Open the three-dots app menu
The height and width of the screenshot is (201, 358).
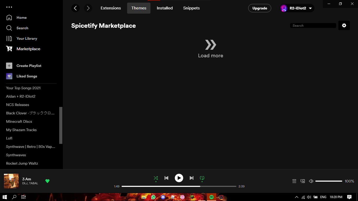tap(9, 7)
